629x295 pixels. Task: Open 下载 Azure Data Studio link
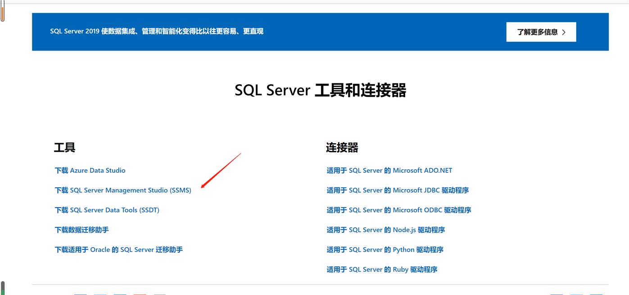(90, 170)
